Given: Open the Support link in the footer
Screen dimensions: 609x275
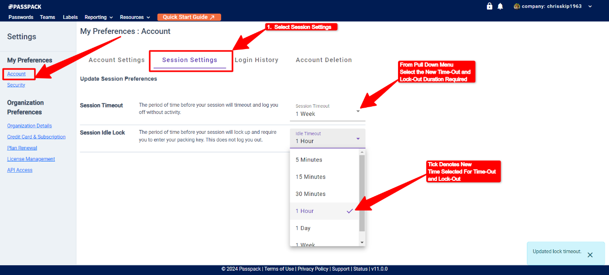Looking at the screenshot, I should pyautogui.click(x=341, y=269).
